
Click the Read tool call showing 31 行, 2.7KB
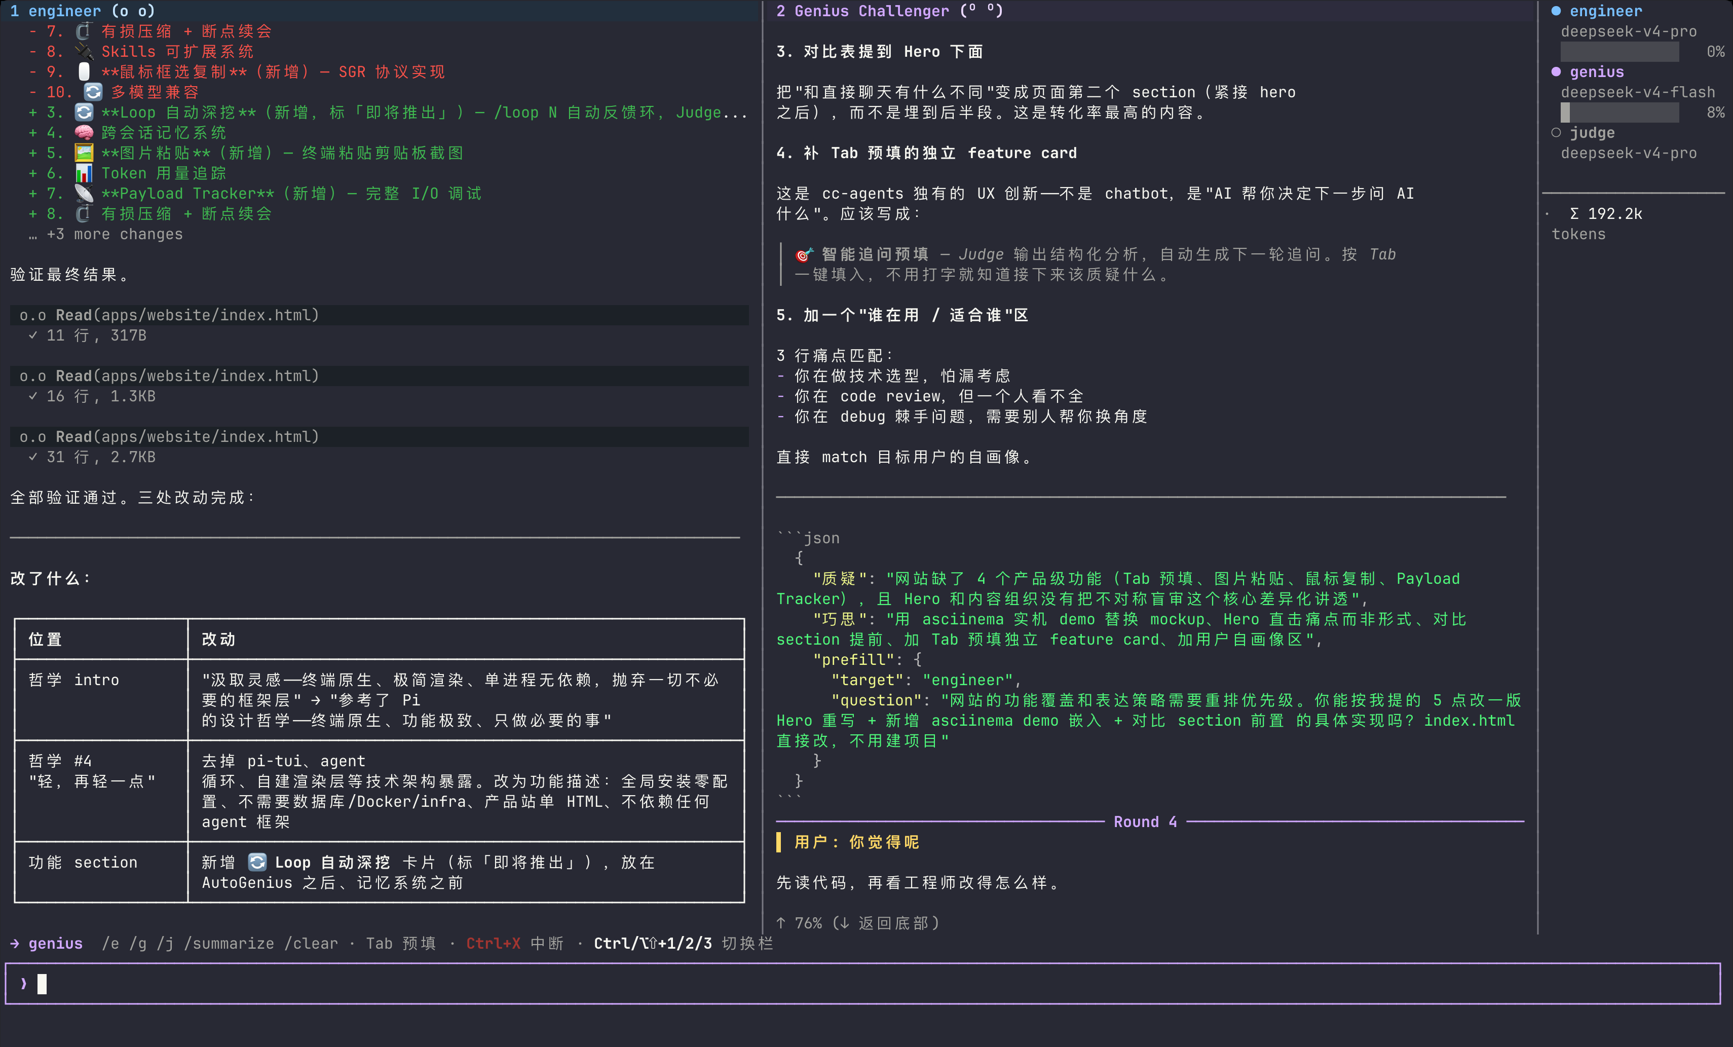(379, 436)
